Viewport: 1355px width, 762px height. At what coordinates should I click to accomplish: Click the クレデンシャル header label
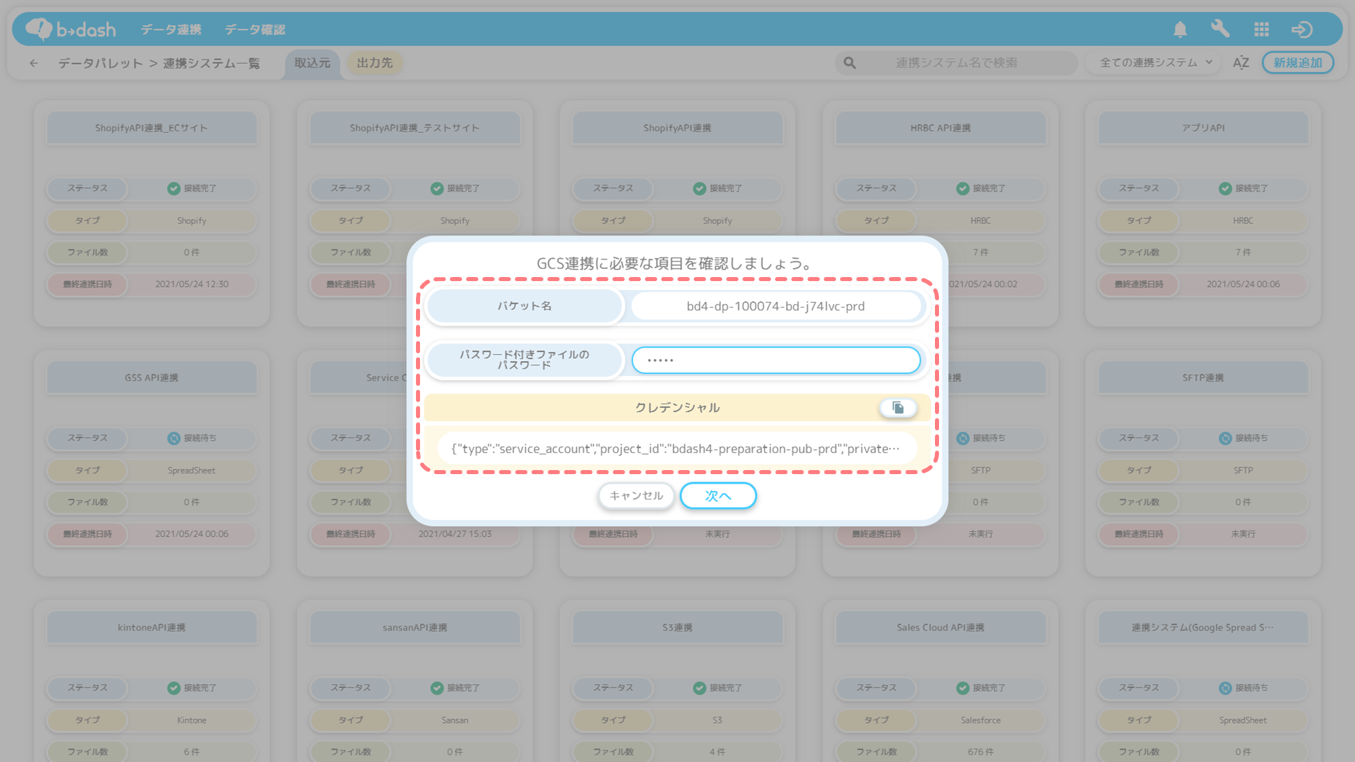pos(677,408)
